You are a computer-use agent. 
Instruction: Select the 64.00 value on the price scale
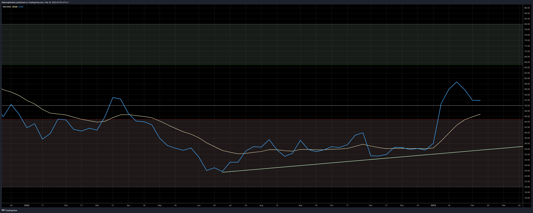coord(527,68)
